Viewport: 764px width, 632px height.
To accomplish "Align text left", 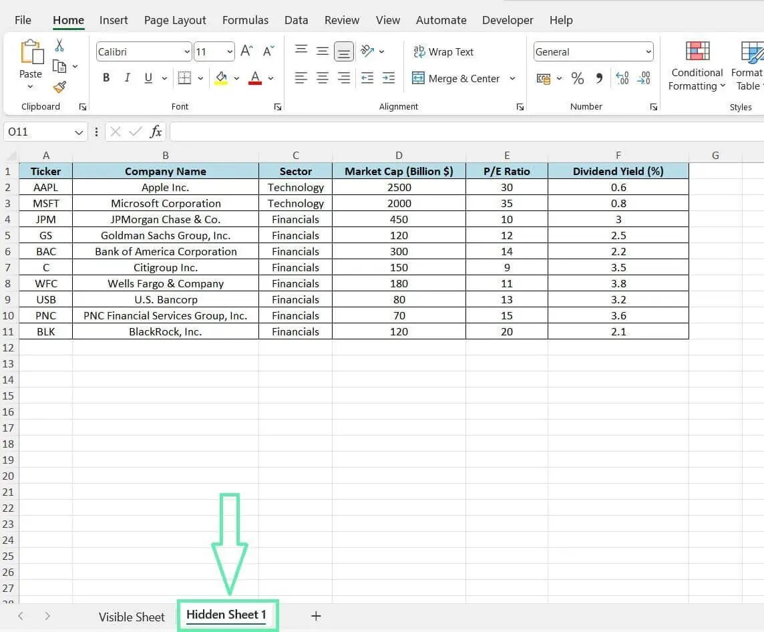I will tap(301, 78).
